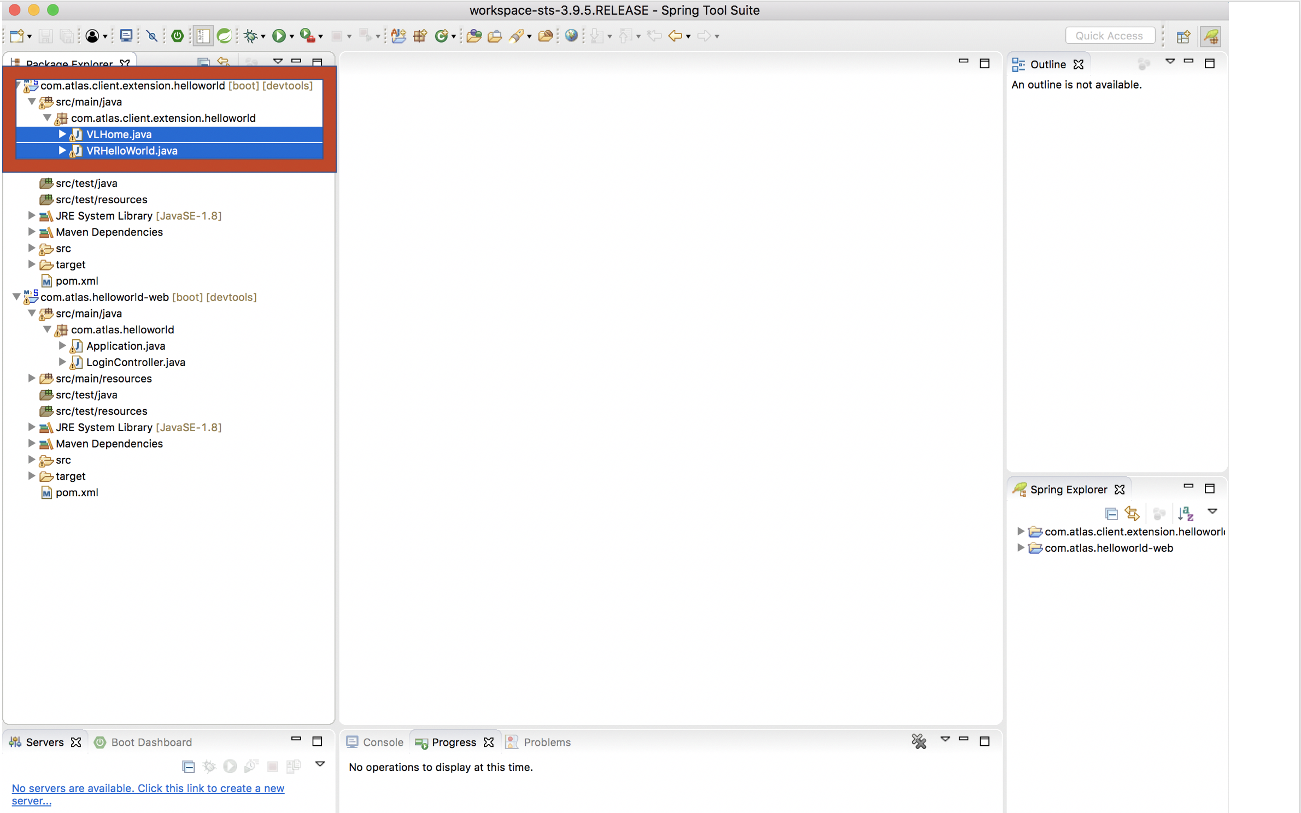Open the Outline view menu triangle
Image resolution: width=1301 pixels, height=813 pixels.
click(1170, 62)
